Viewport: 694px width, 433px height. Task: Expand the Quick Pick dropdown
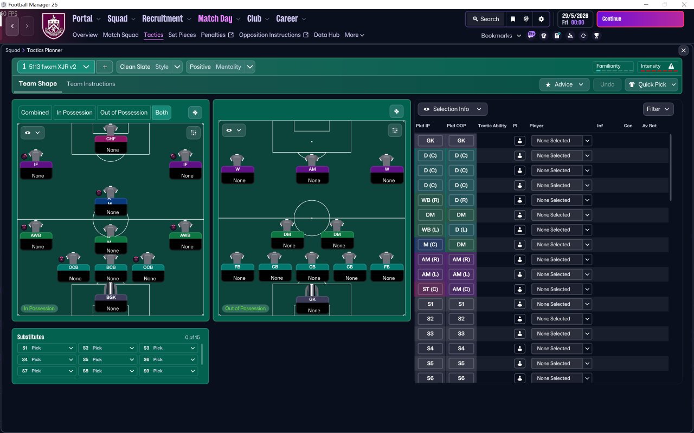pos(651,84)
